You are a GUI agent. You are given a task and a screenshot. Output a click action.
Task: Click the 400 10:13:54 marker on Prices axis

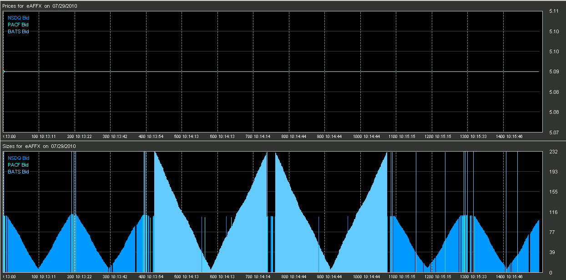pos(151,136)
